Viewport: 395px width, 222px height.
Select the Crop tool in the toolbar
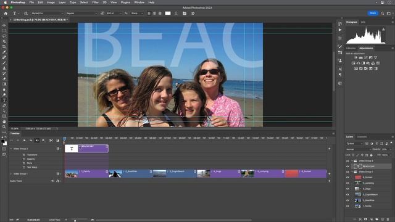(x=4, y=47)
